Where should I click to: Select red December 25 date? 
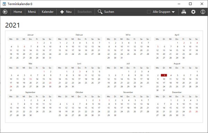190,112
